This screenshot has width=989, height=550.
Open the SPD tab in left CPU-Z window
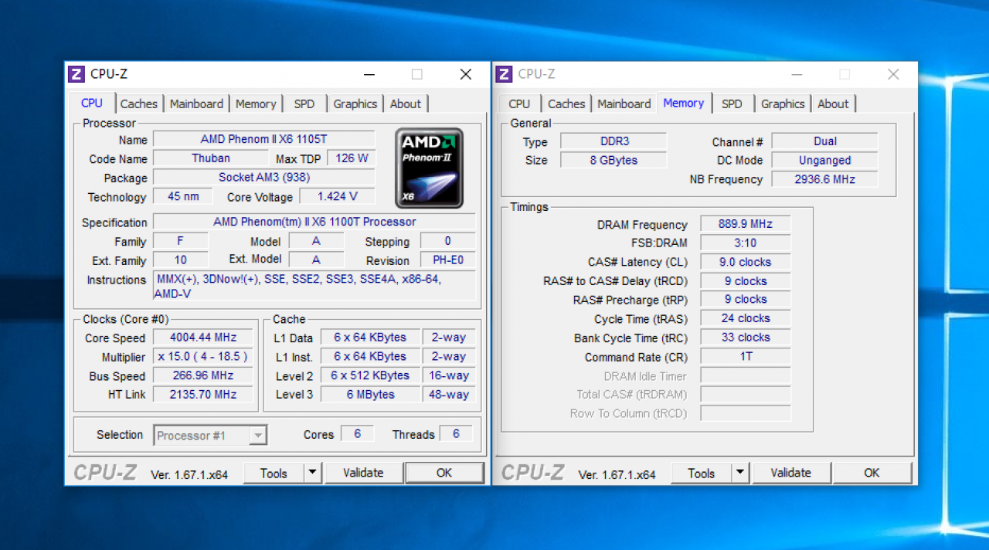304,104
